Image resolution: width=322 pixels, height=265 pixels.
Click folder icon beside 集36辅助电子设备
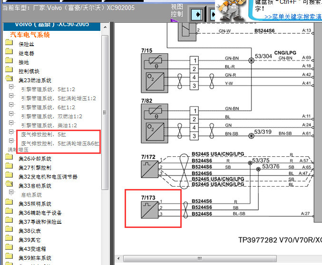tap(9, 211)
